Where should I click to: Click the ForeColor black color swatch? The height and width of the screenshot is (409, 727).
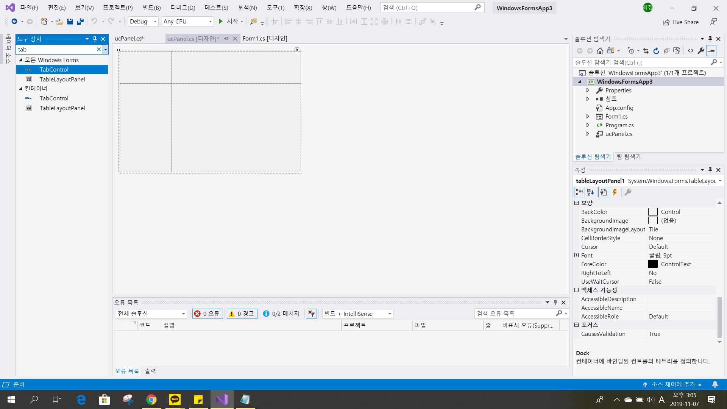coord(653,264)
